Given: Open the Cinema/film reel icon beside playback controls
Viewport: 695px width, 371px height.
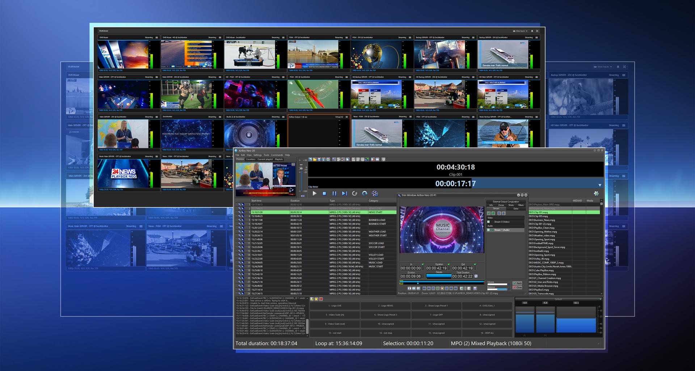Looking at the screenshot, I should coord(375,194).
